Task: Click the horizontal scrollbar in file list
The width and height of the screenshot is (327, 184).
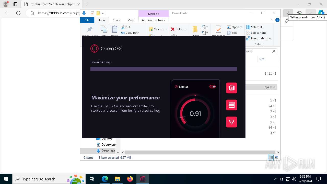Action: coord(200,152)
